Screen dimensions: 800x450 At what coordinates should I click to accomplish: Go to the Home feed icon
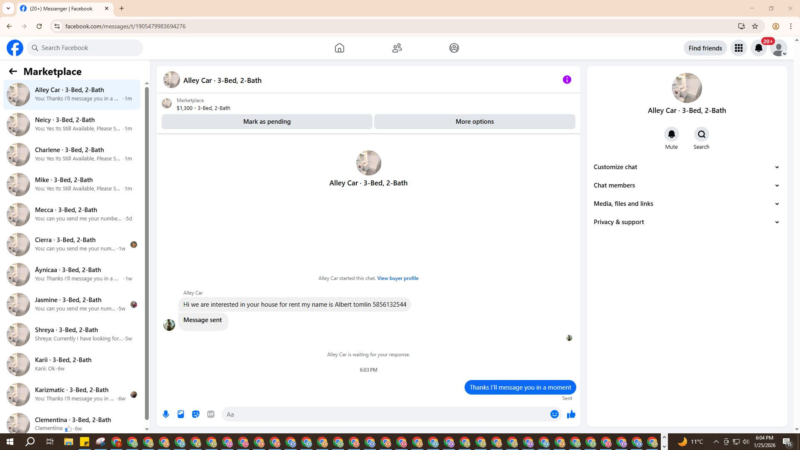[340, 48]
